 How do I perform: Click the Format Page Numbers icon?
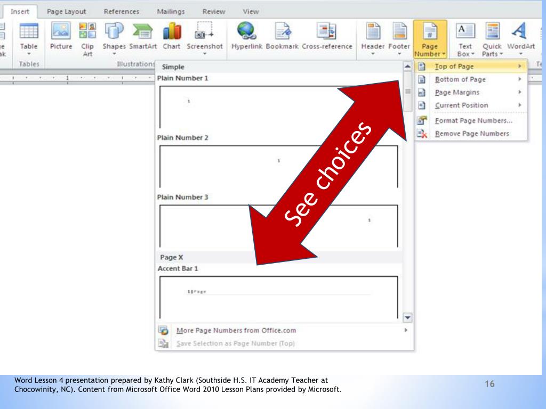click(x=422, y=120)
